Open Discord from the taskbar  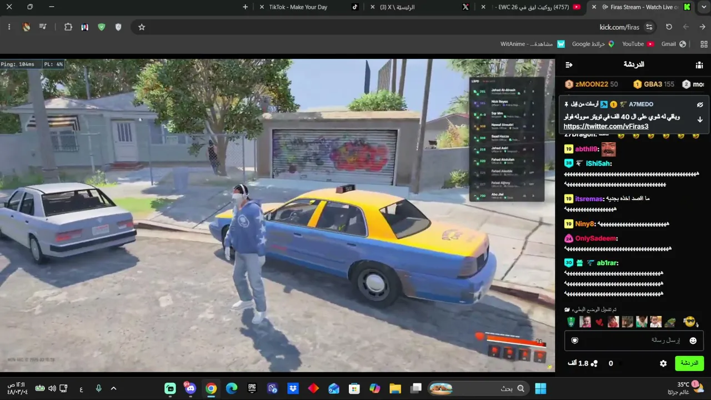coord(191,388)
